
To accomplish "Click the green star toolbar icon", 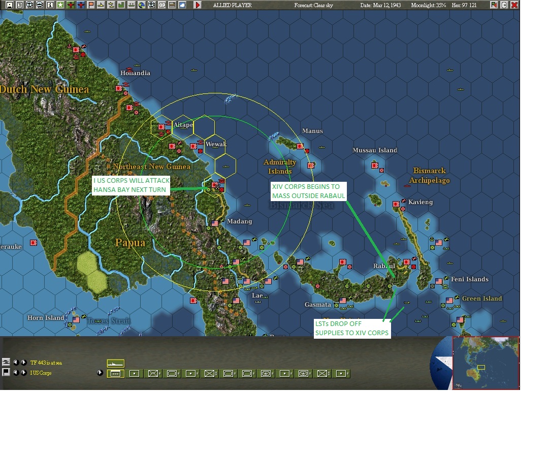I will (60, 5).
